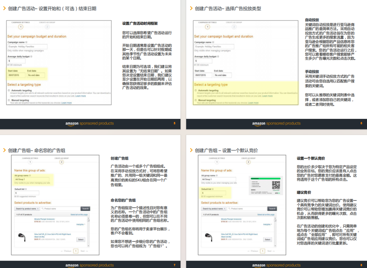
Task: Click golf club product thumbnail on slide 8
Action: 209,237
